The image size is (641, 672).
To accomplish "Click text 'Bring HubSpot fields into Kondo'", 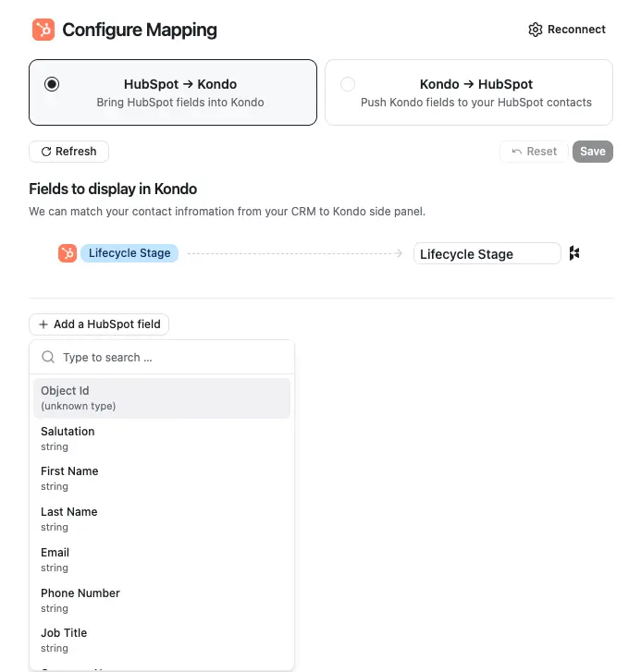I will 180,103.
